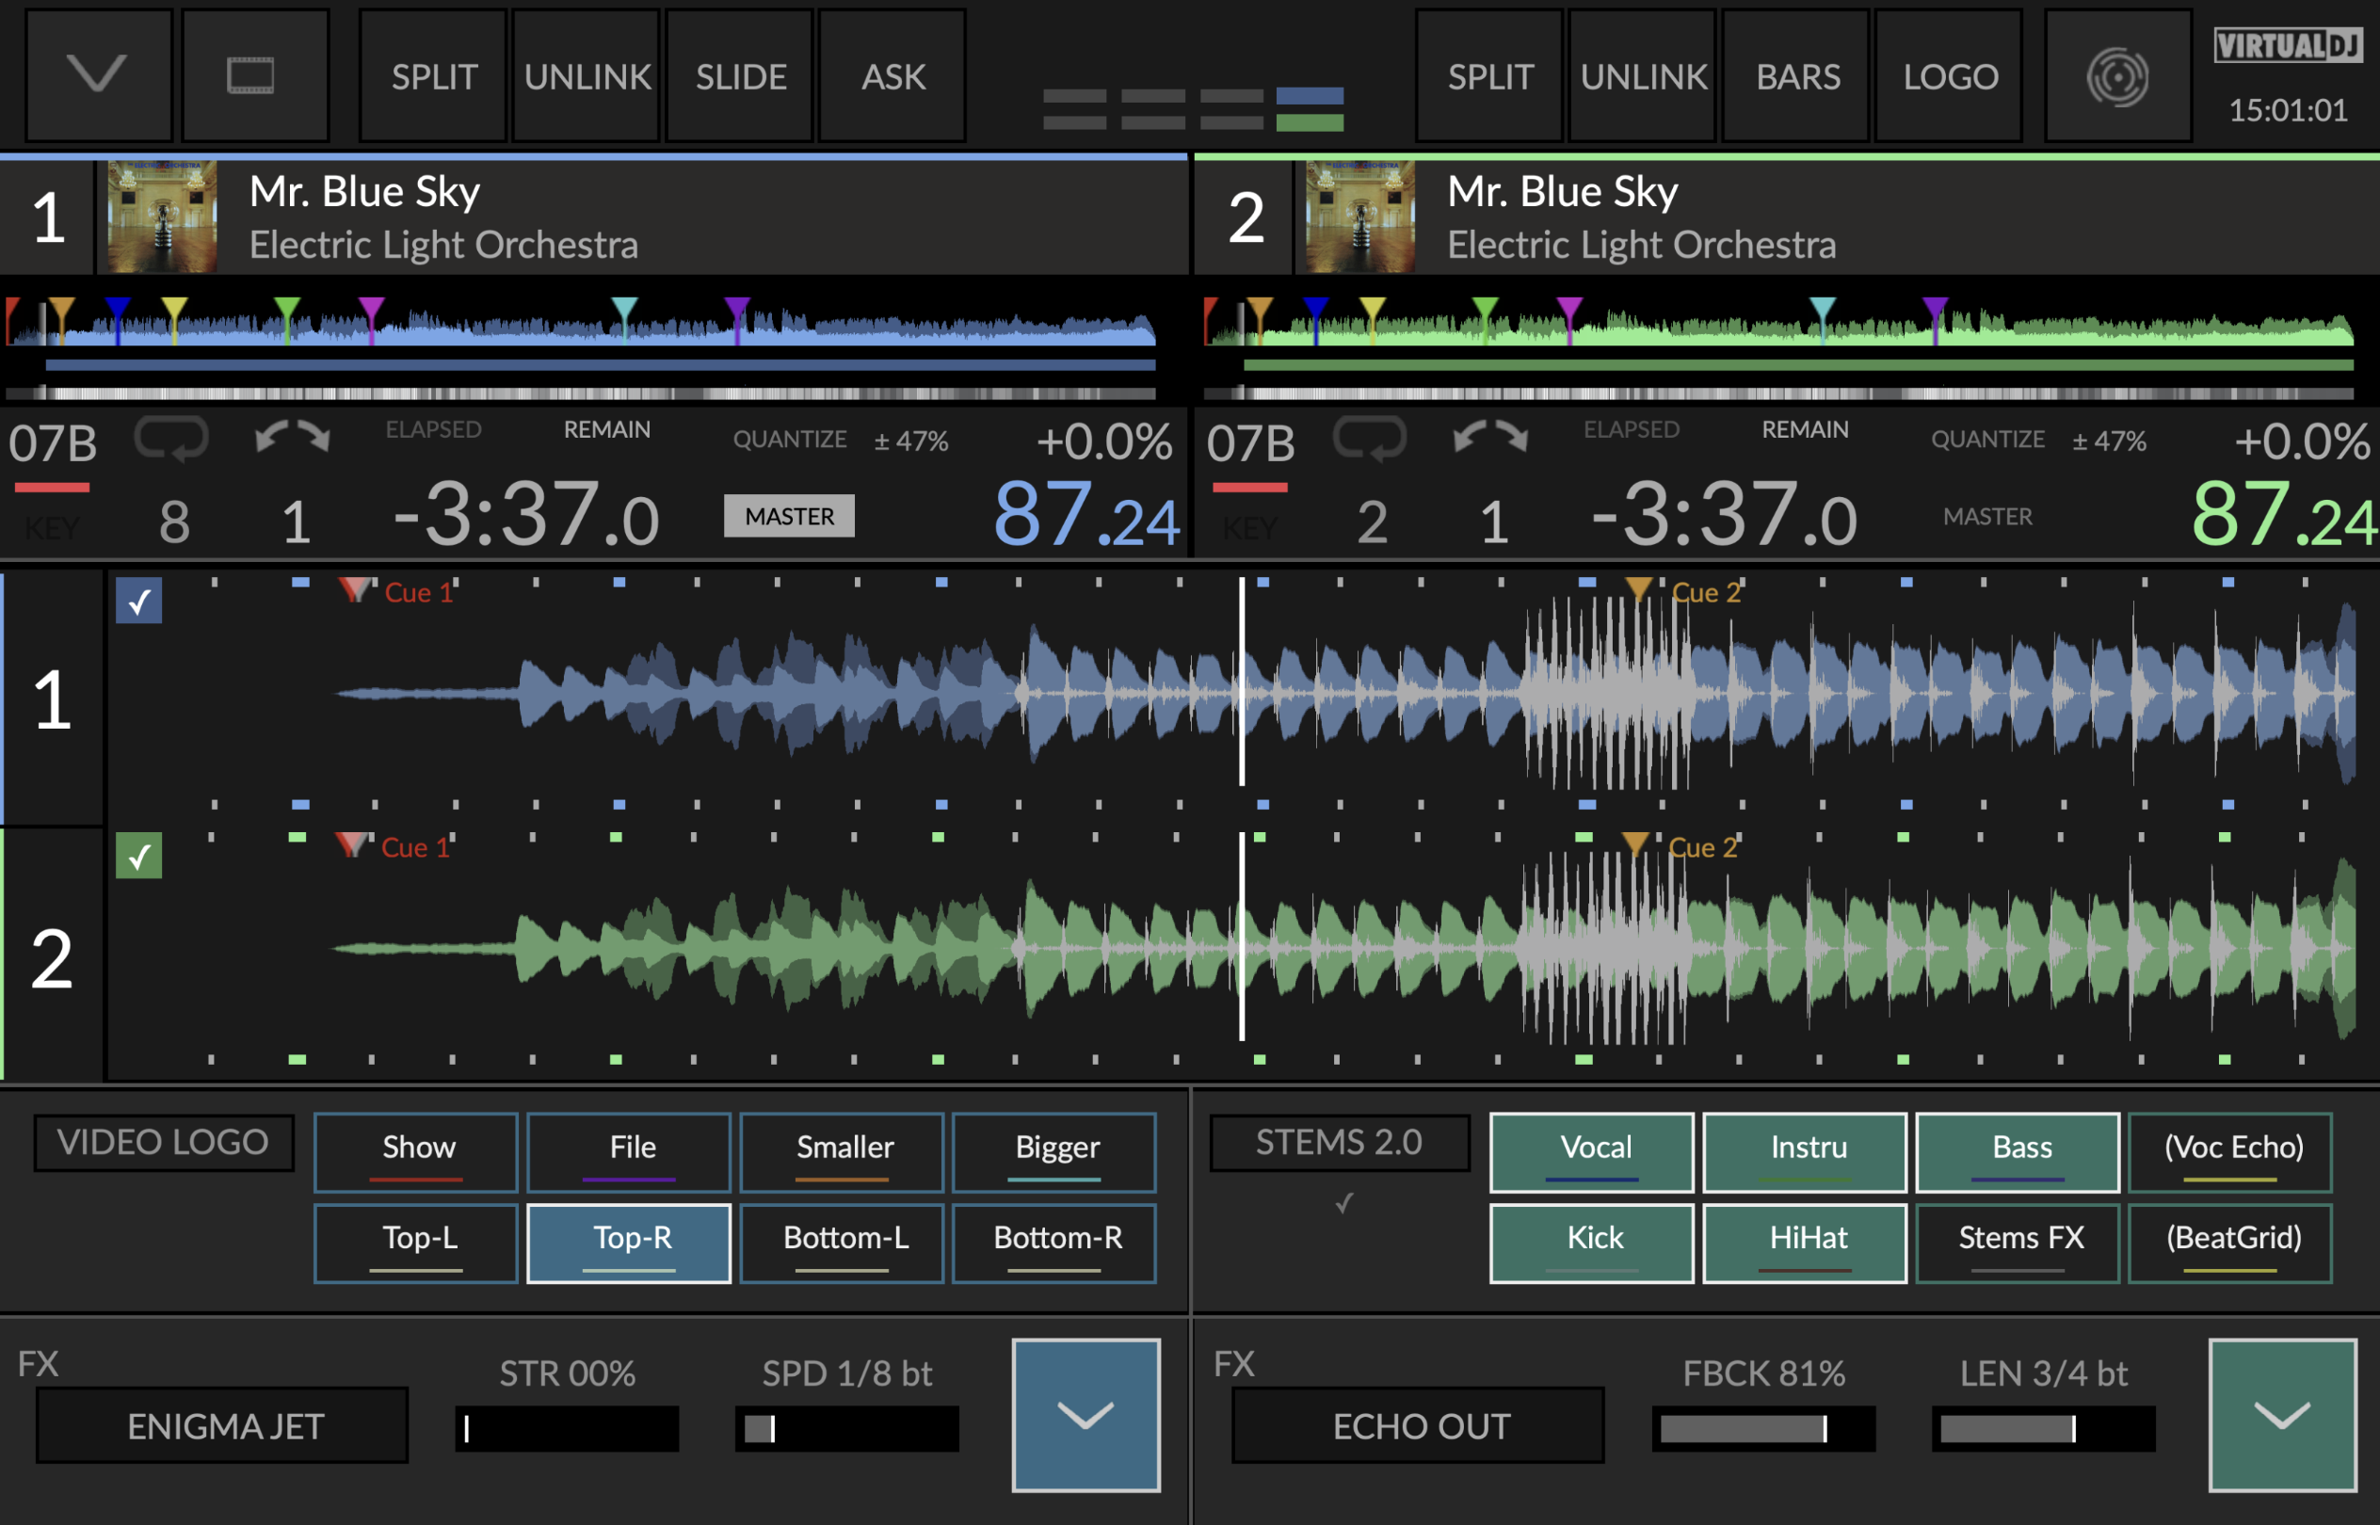Click the ±47% pitch range on deck 1
The image size is (2380, 1525).
click(911, 441)
